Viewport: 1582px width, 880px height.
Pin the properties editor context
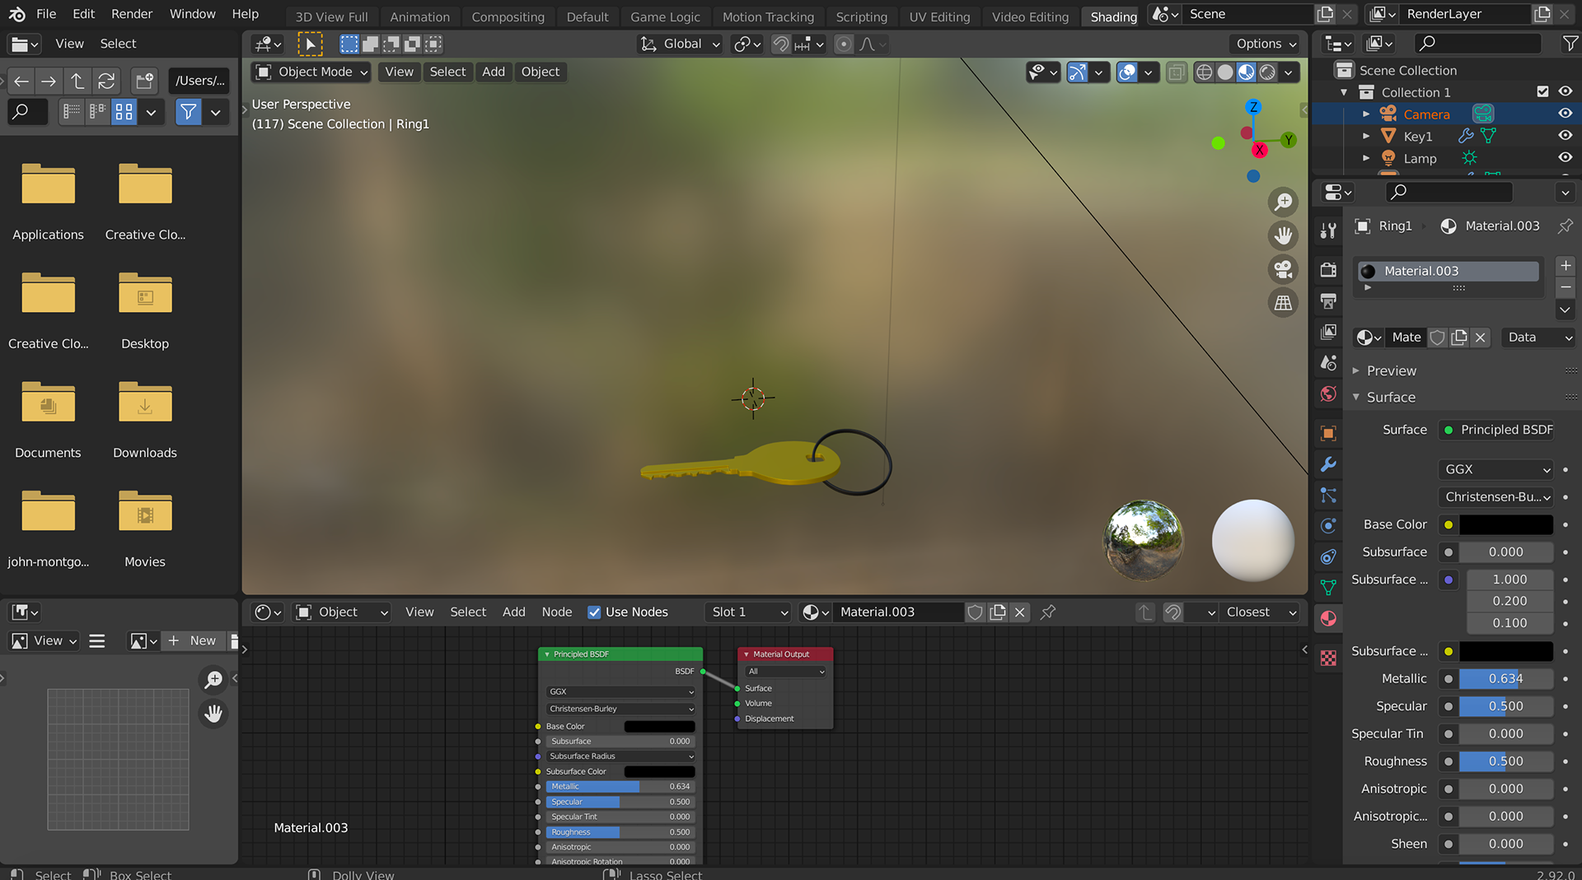coord(1565,226)
